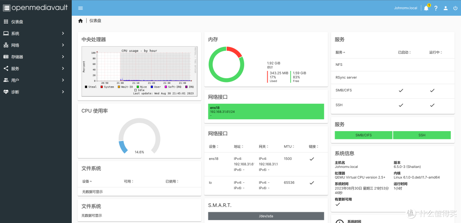Click the memory usage donut chart
The height and width of the screenshot is (223, 461).
click(226, 65)
